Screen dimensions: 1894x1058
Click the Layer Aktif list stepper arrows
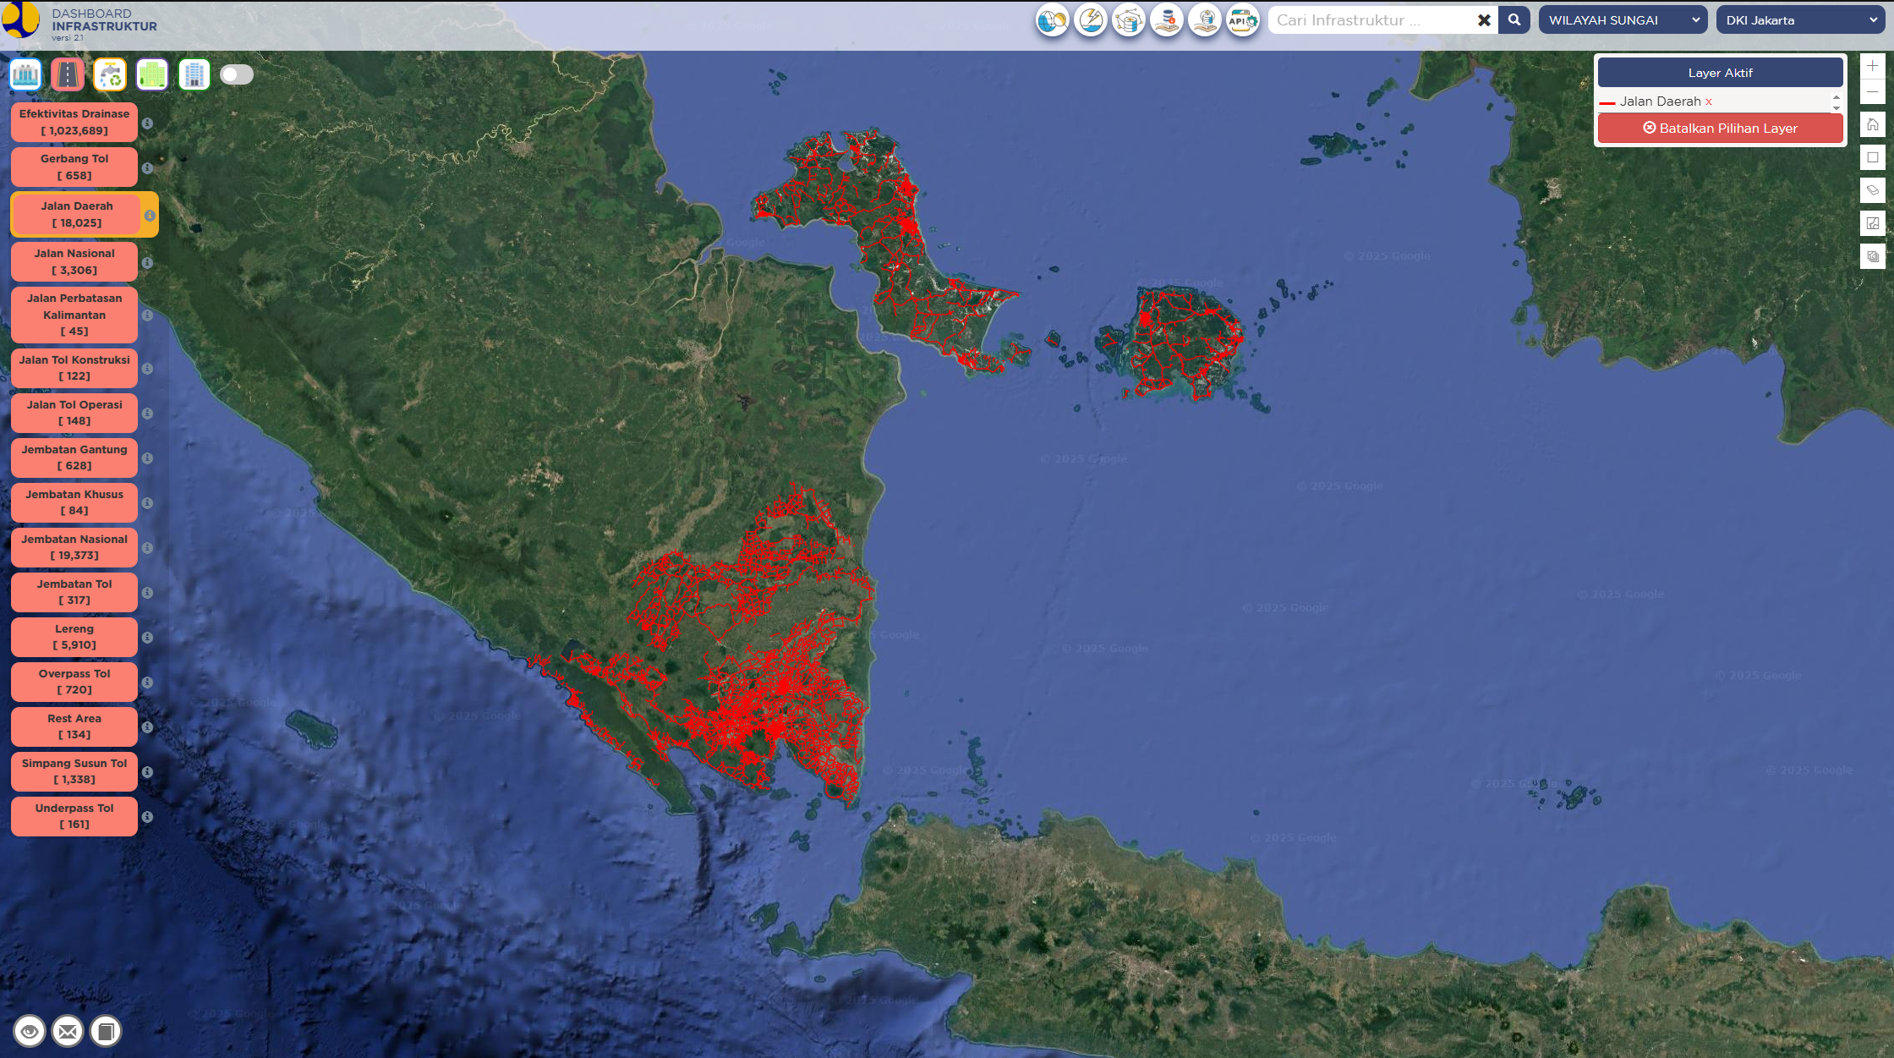point(1836,102)
